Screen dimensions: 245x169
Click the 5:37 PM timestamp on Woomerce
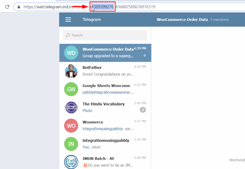point(140,121)
